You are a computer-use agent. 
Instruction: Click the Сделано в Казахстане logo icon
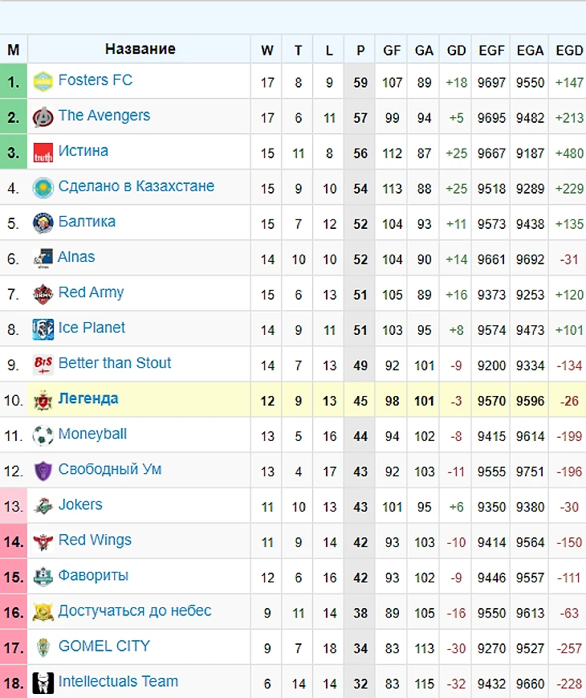click(43, 187)
